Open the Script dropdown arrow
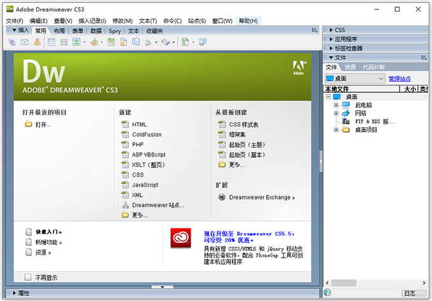The height and width of the screenshot is (301, 432). (173, 43)
